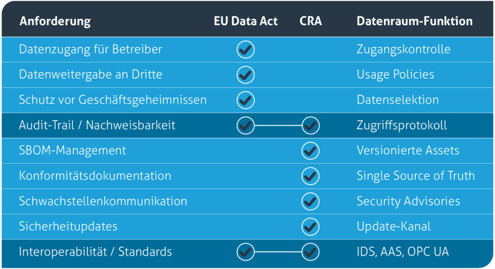Click the Zugangskontrolle function text

404,50
